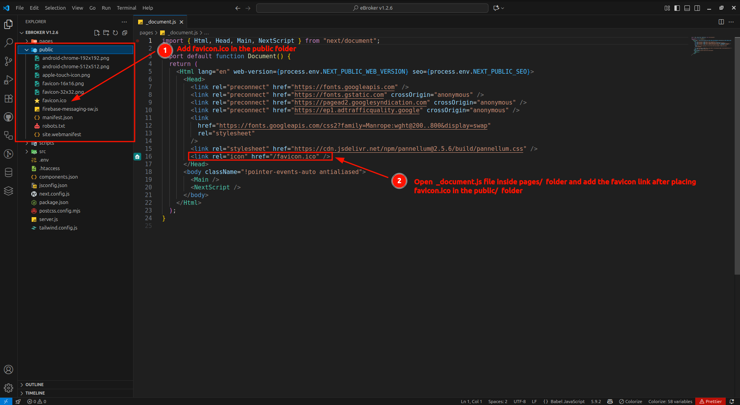Screen dimensions: 740x405
Task: Open the Run and Debug view
Action: click(8, 80)
